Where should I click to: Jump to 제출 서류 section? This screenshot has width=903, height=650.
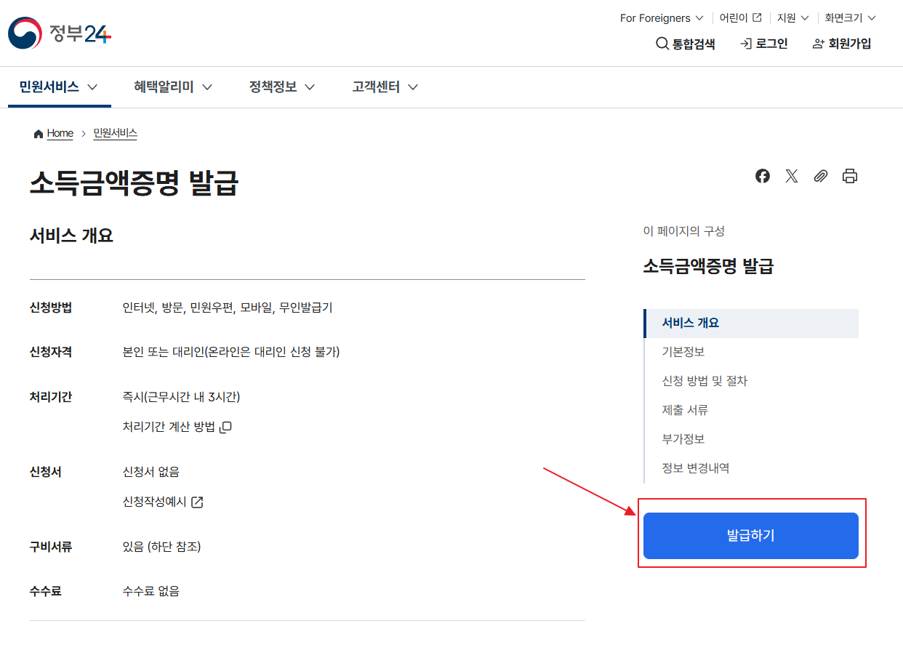coord(685,410)
